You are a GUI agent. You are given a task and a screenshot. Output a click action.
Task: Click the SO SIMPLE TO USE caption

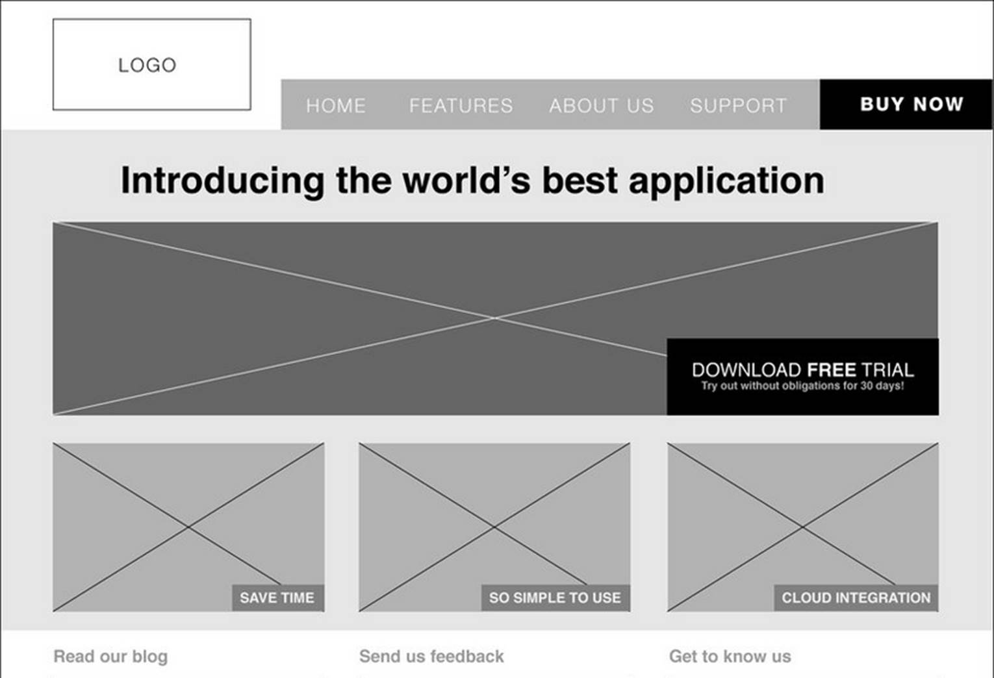point(555,597)
